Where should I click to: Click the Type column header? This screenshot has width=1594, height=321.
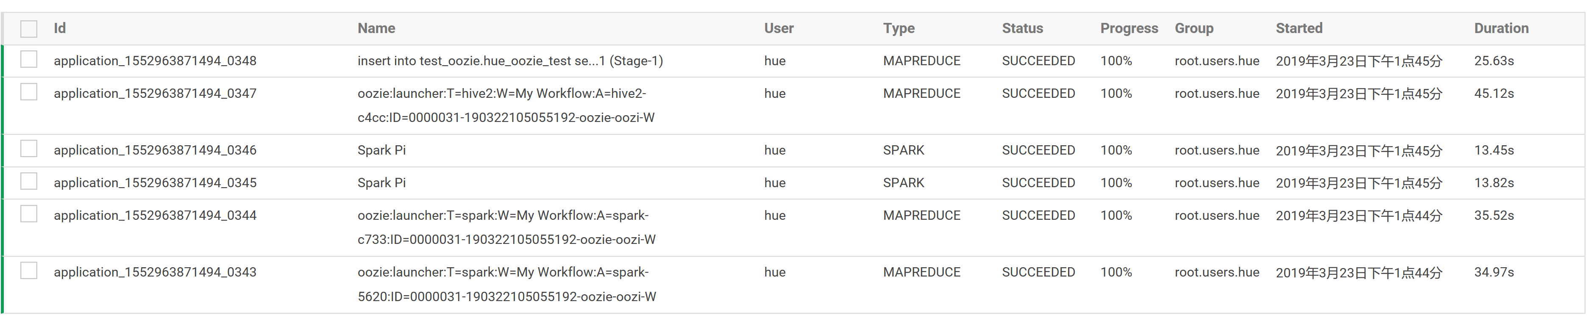click(899, 28)
